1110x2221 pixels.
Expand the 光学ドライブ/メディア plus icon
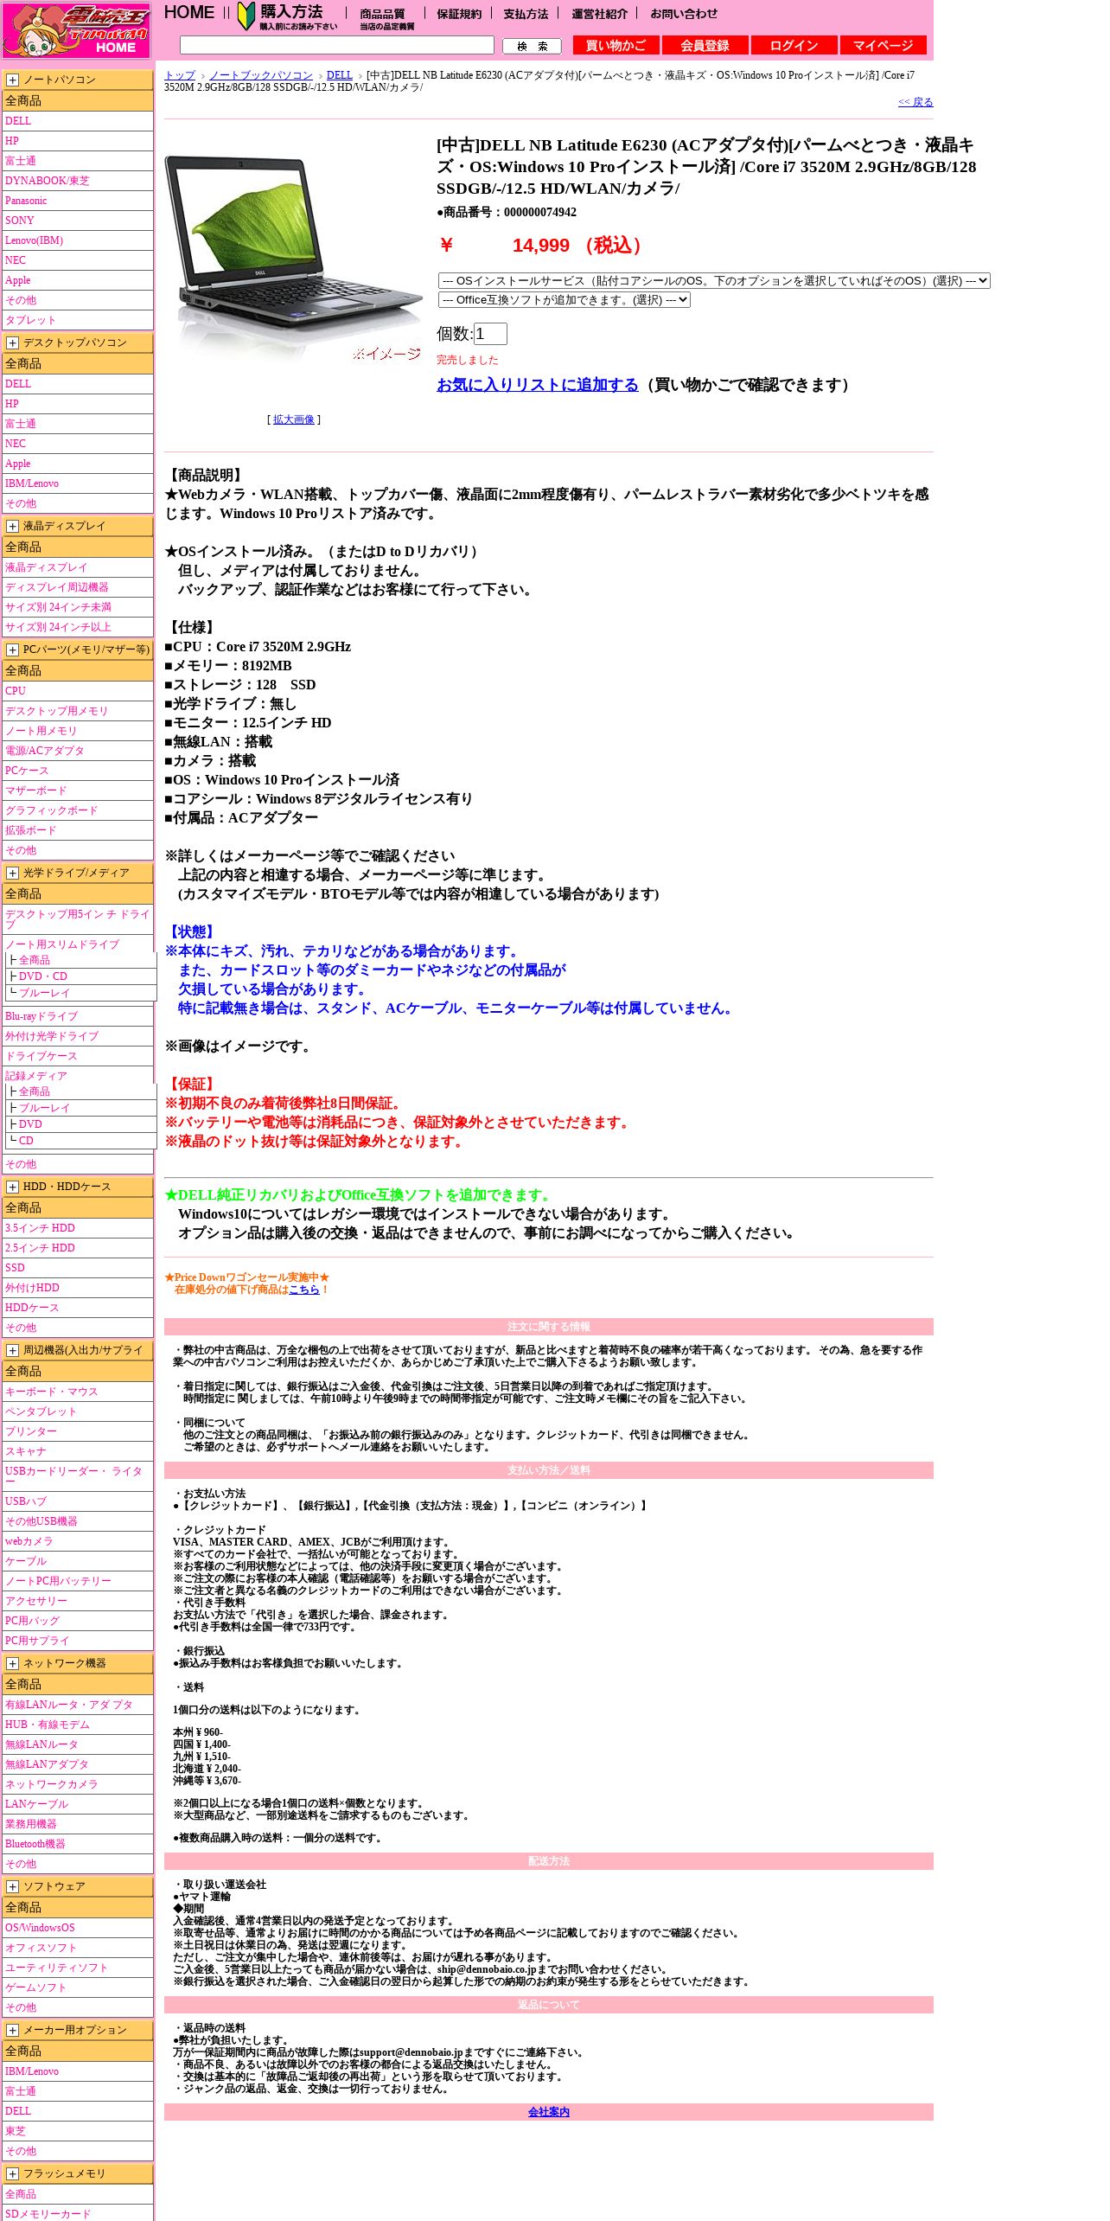[12, 873]
